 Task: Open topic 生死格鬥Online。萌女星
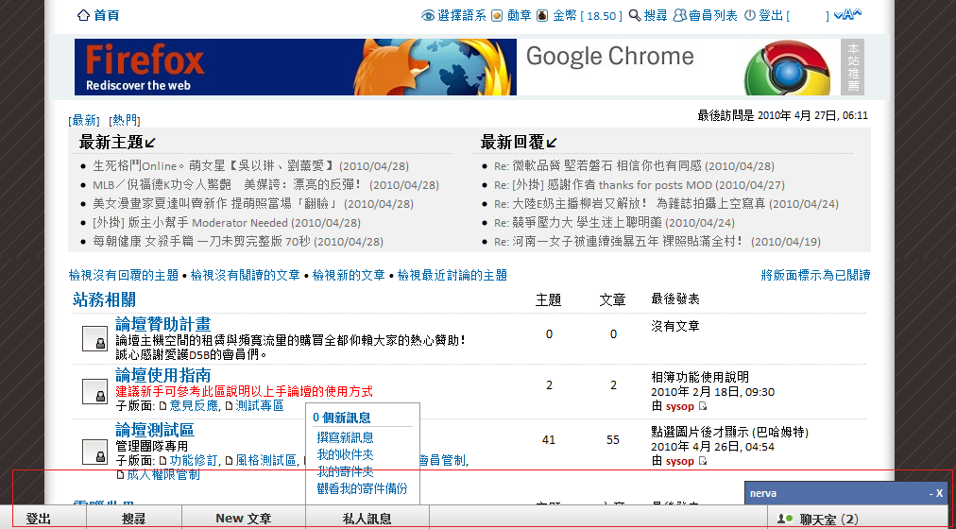250,165
